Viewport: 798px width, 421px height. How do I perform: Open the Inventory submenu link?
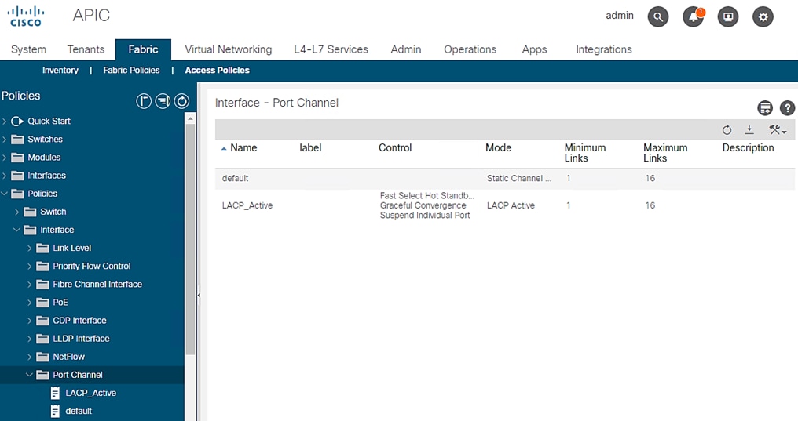pyautogui.click(x=60, y=71)
